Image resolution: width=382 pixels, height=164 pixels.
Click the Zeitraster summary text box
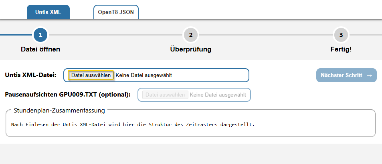coord(190,123)
